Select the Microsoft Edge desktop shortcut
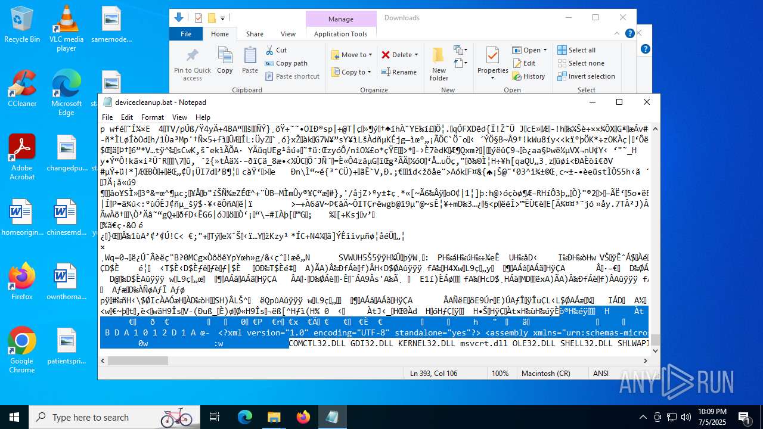Viewport: 763px width, 429px height. pyautogui.click(x=66, y=93)
